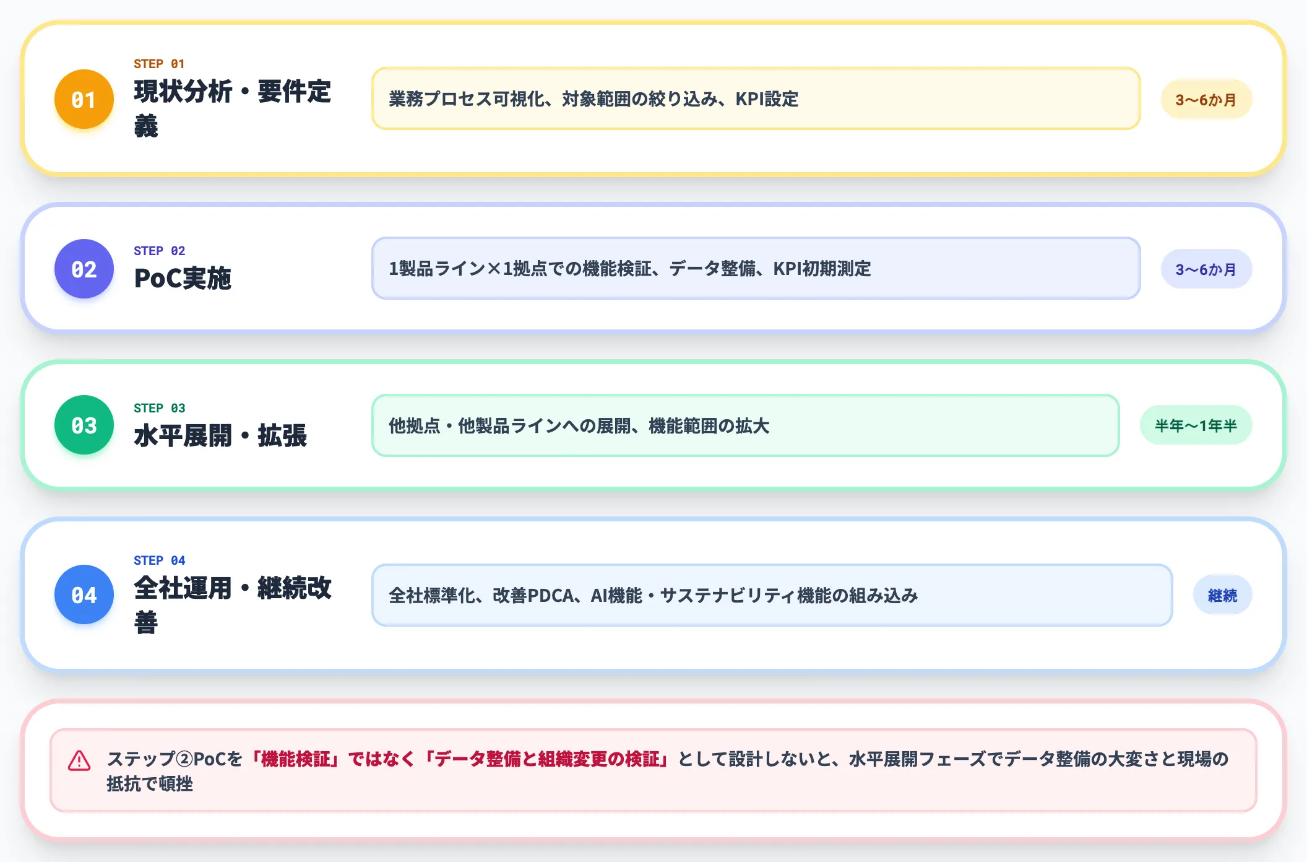Click the orange 01 step circle
Image resolution: width=1307 pixels, height=862 pixels.
[x=84, y=99]
